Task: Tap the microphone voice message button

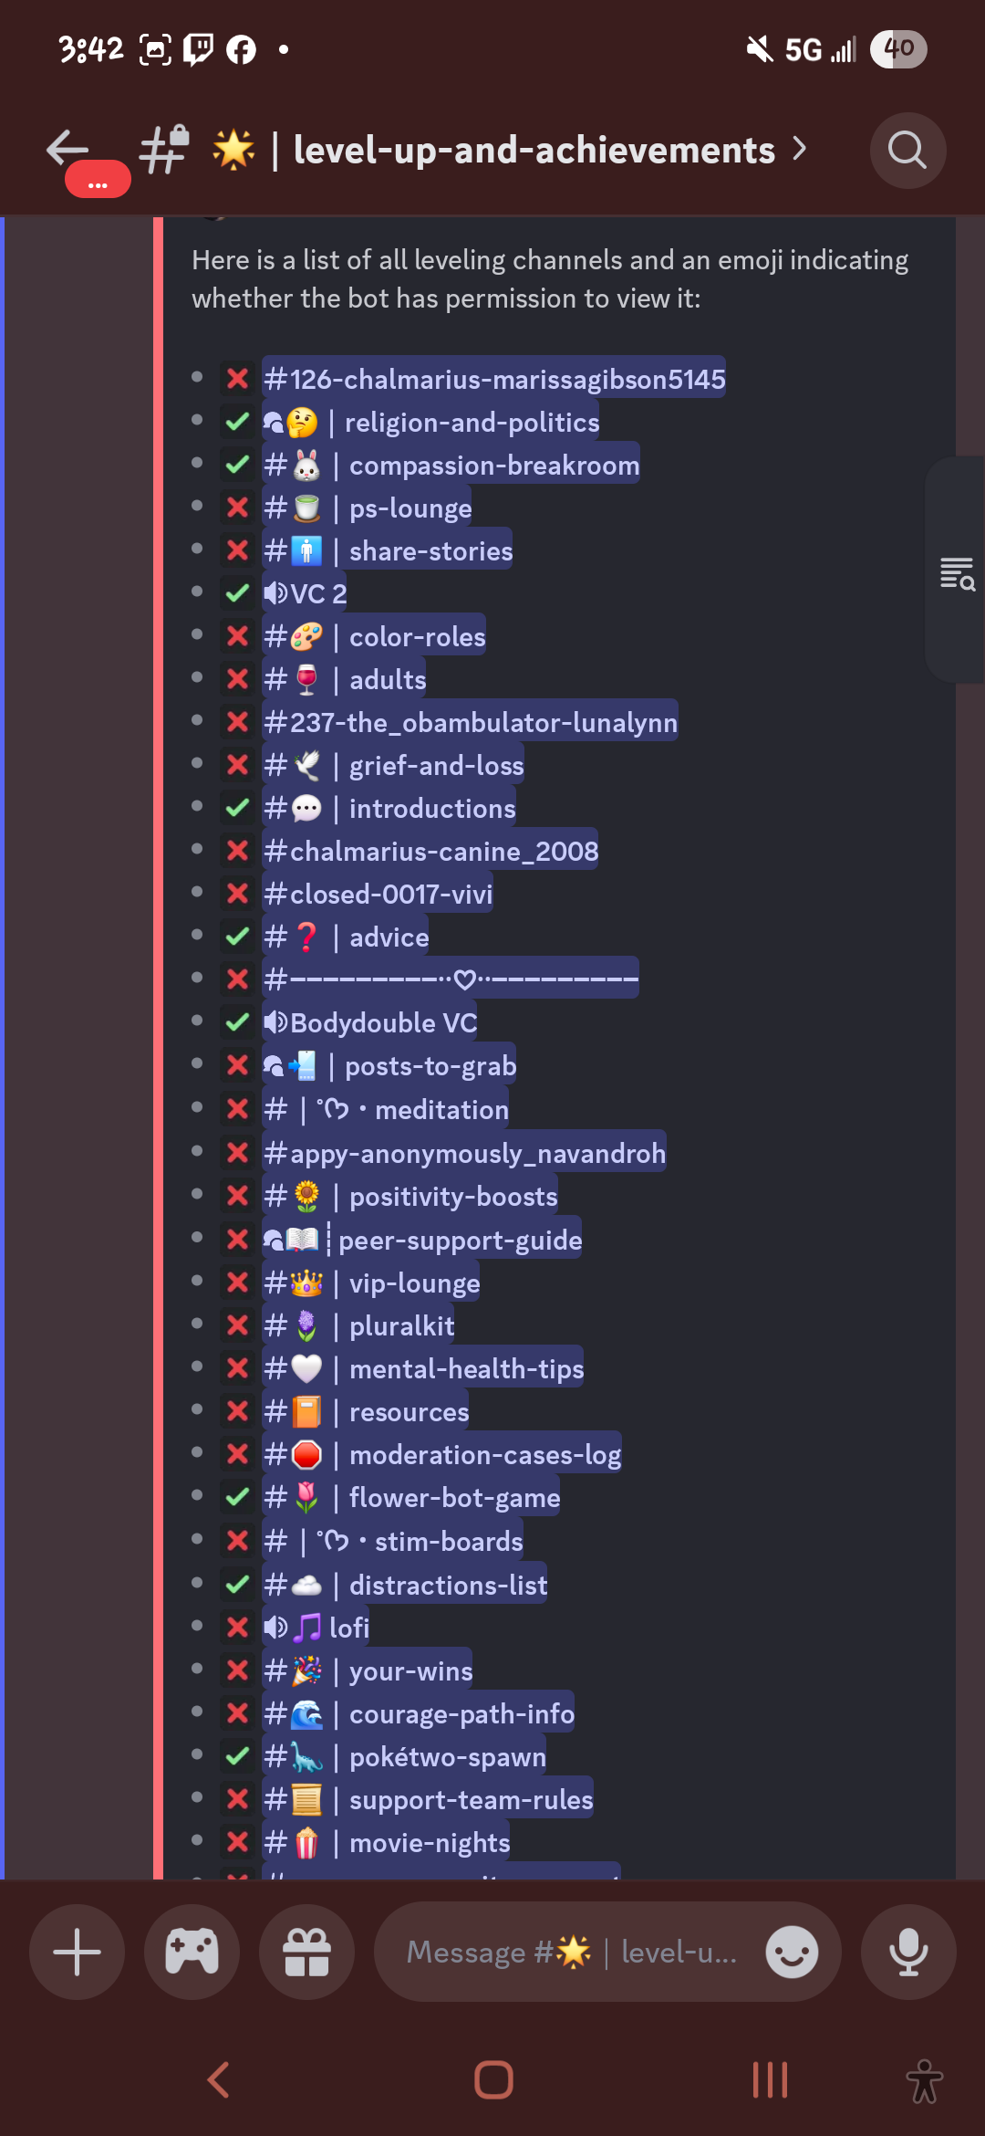Action: pyautogui.click(x=908, y=1952)
